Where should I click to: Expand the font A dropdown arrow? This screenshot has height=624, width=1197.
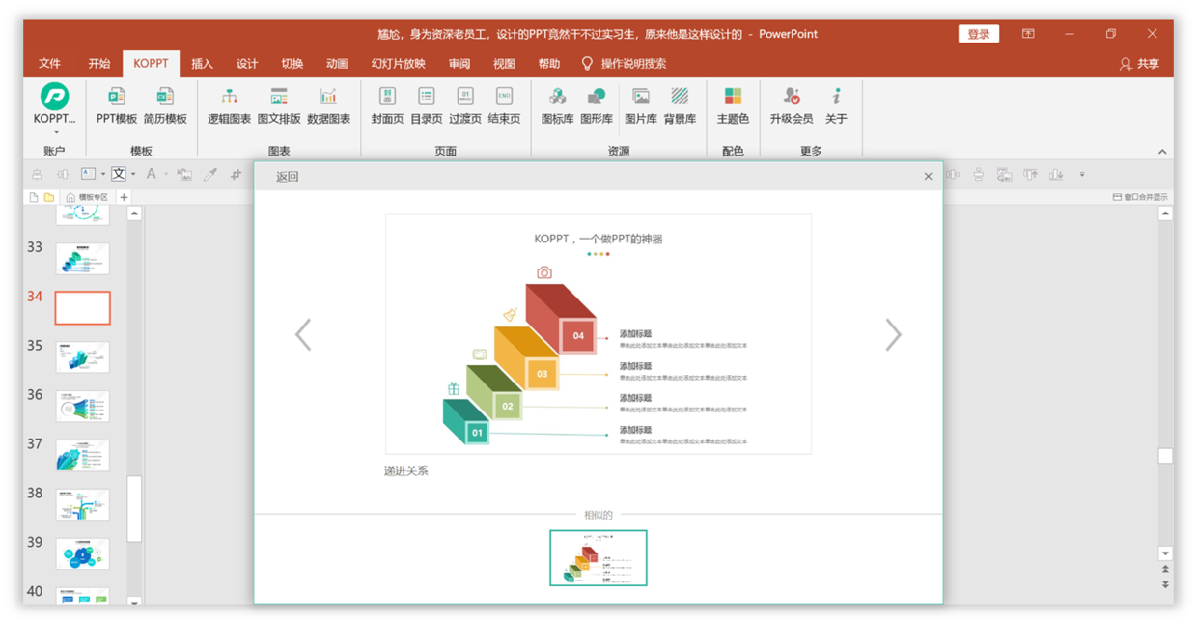166,174
